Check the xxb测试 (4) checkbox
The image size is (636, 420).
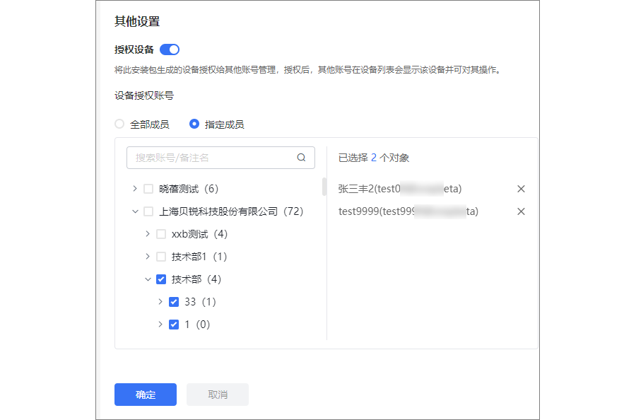(x=161, y=234)
